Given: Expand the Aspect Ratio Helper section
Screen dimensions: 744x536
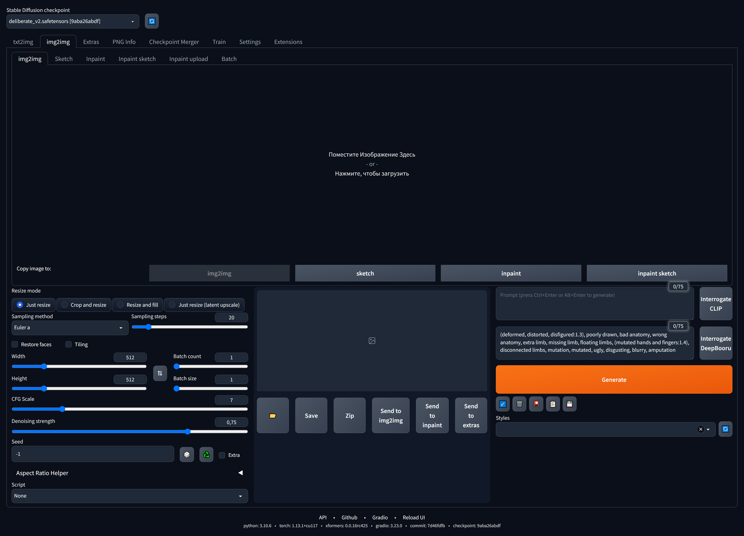Looking at the screenshot, I should (240, 473).
